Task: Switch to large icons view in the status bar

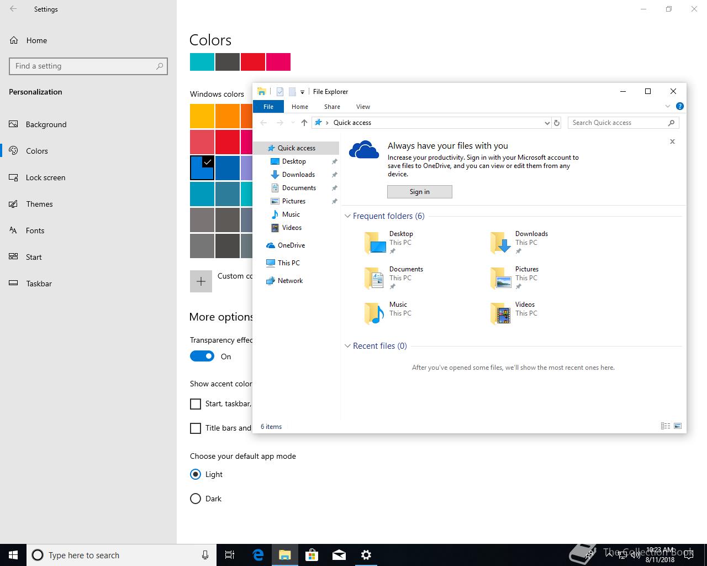Action: coord(678,426)
